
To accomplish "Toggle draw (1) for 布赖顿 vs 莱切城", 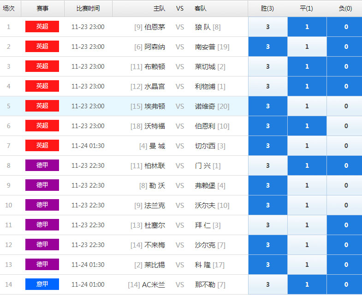I will [307, 66].
